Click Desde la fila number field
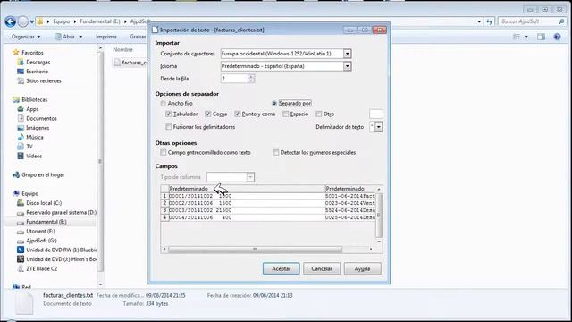The image size is (572, 322). pyautogui.click(x=234, y=79)
